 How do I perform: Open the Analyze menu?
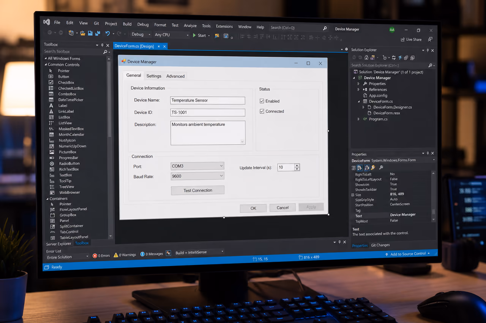[190, 25]
